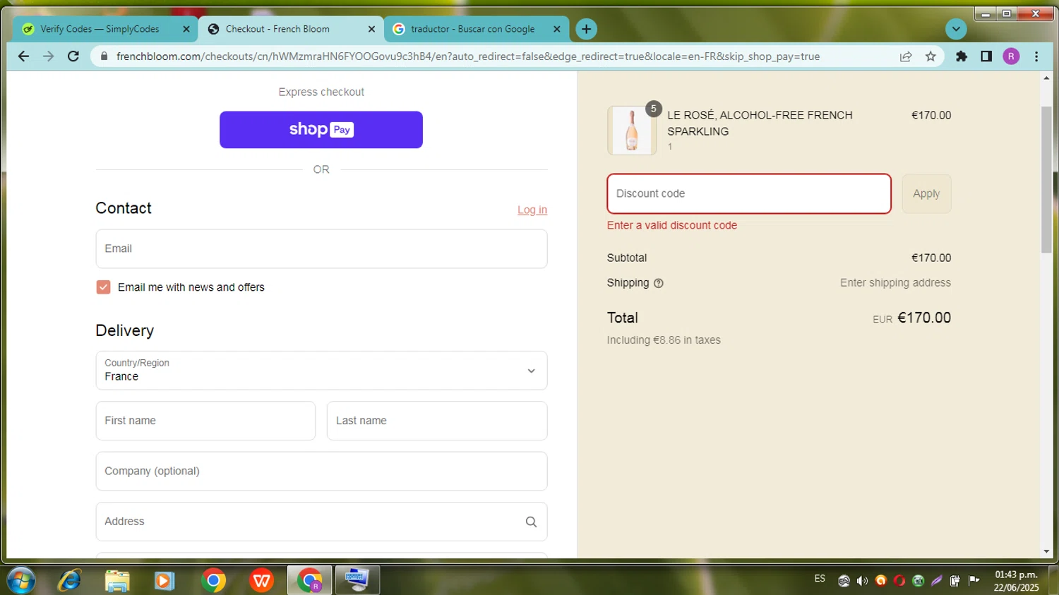Focus the Email field
This screenshot has height=595, width=1059.
coord(321,248)
